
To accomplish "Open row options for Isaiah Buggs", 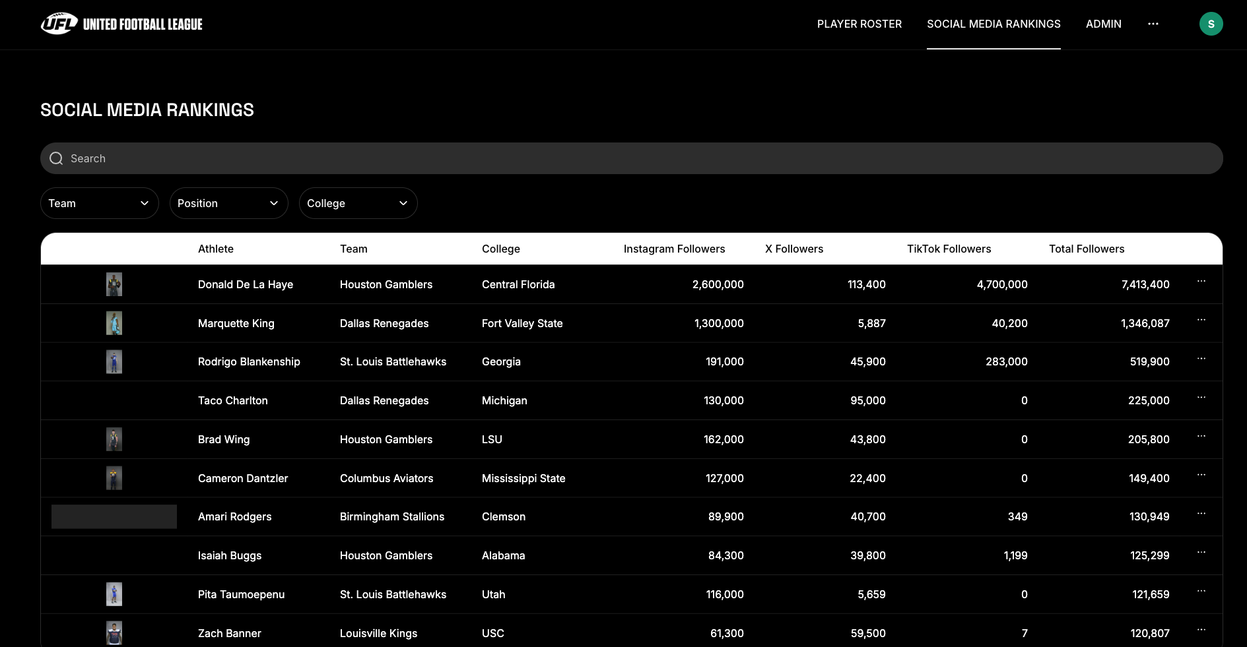I will (x=1201, y=553).
